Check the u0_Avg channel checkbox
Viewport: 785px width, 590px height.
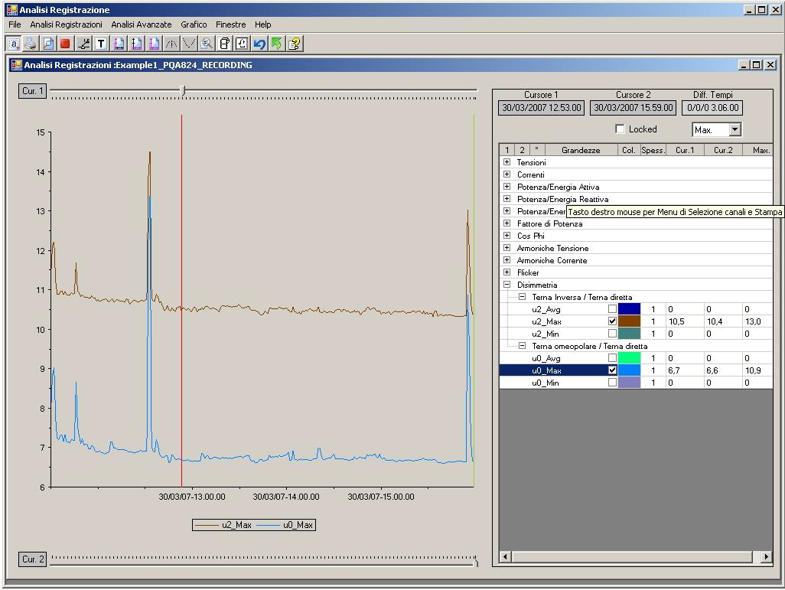pyautogui.click(x=612, y=358)
